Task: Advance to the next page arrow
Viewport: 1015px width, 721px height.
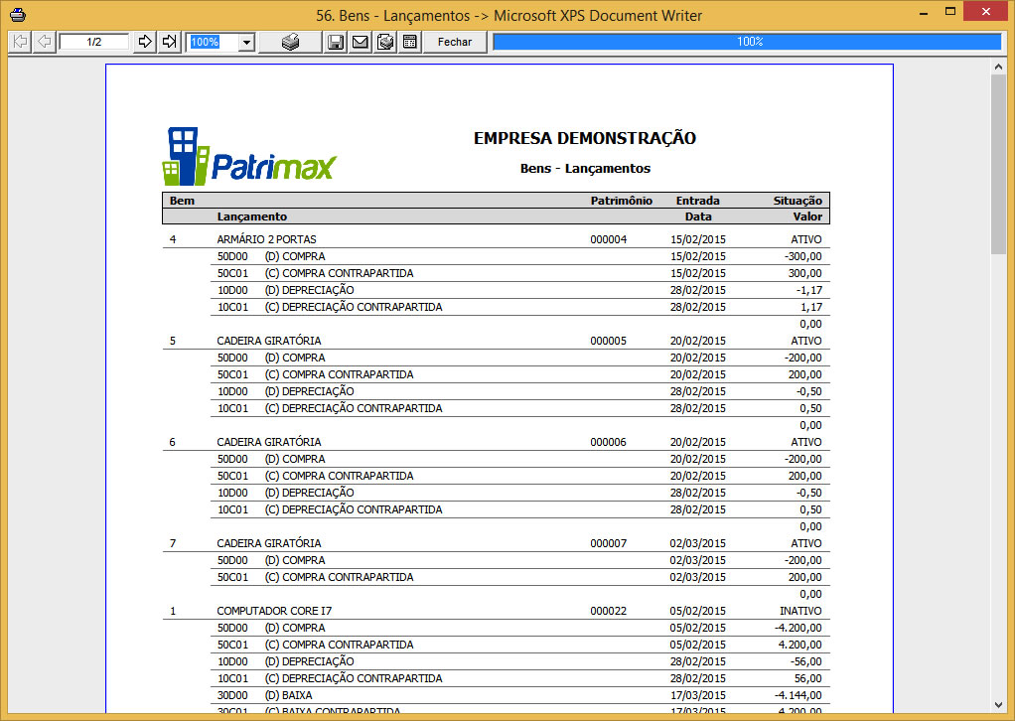Action: [145, 42]
